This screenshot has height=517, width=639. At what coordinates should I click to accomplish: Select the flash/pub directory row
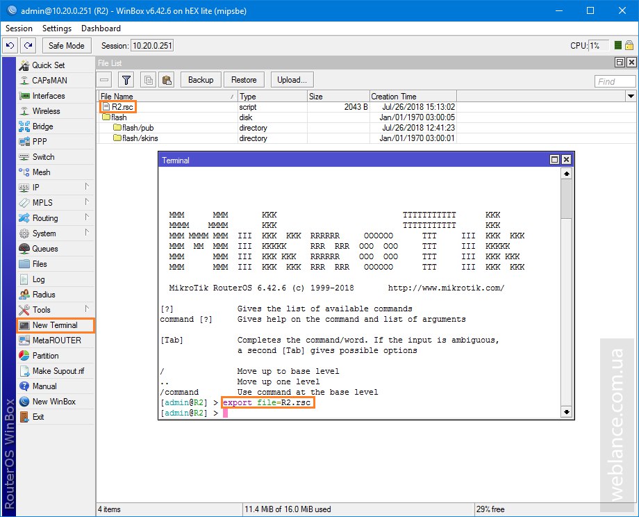click(x=277, y=128)
